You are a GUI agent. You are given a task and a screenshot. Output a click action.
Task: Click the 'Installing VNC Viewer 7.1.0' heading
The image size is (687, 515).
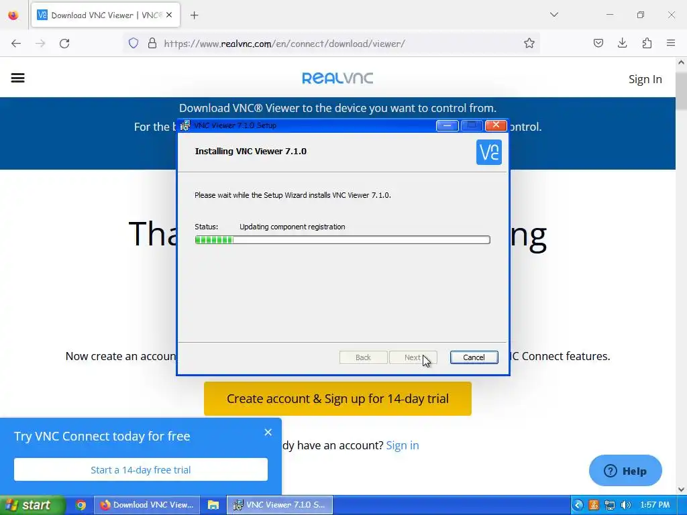pos(251,151)
